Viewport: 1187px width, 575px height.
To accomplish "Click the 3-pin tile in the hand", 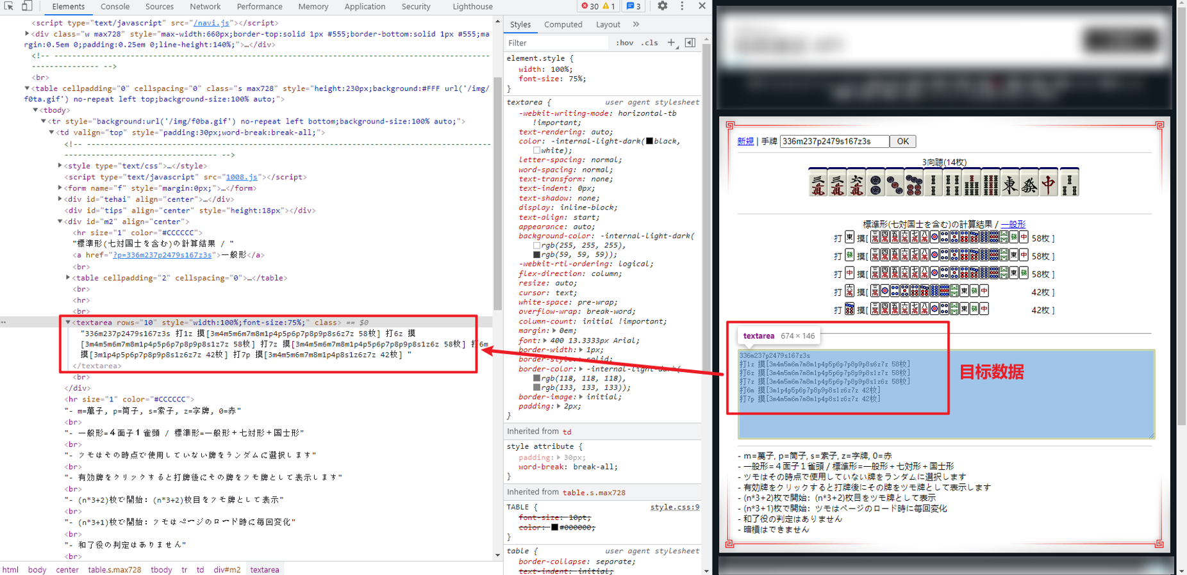I will coord(895,182).
